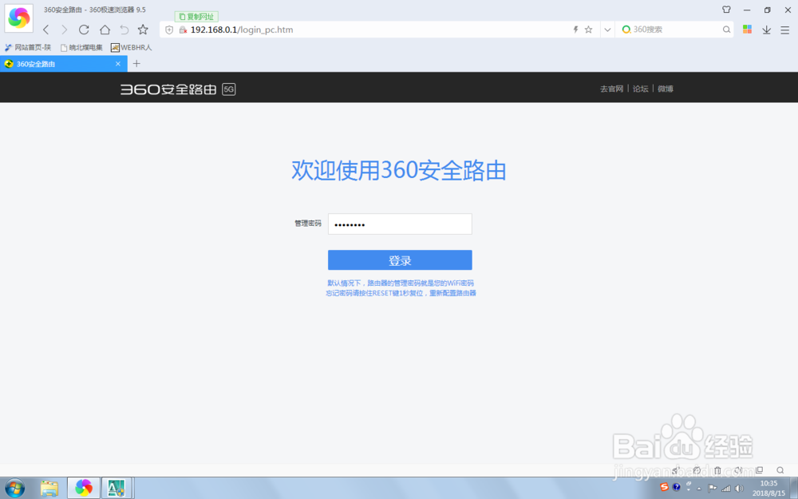798x499 pixels.
Task: Show hidden tray icons arrow
Action: (699, 489)
